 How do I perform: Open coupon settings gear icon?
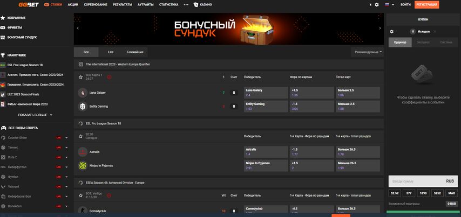coord(391,32)
